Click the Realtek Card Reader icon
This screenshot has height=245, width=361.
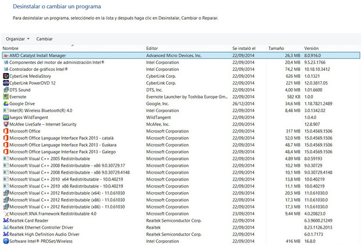tap(6, 221)
